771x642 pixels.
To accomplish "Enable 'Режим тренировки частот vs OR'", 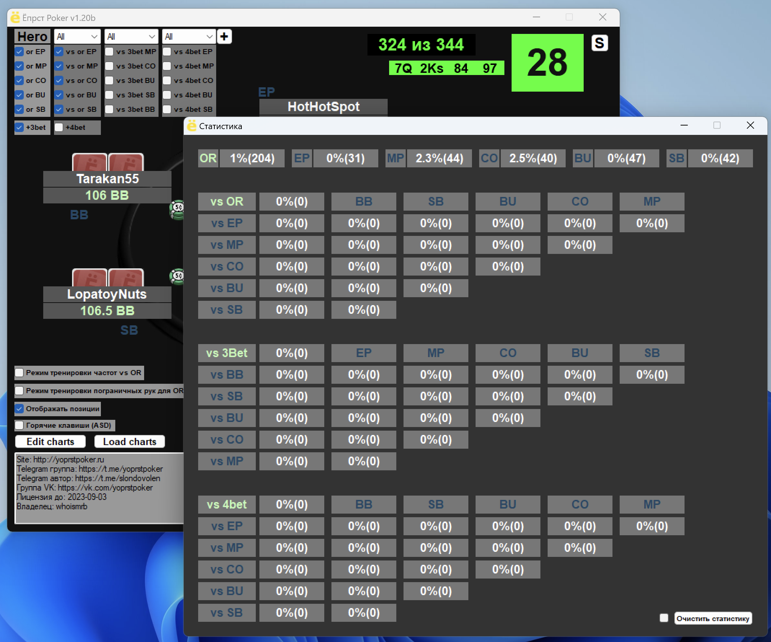I will pyautogui.click(x=19, y=373).
